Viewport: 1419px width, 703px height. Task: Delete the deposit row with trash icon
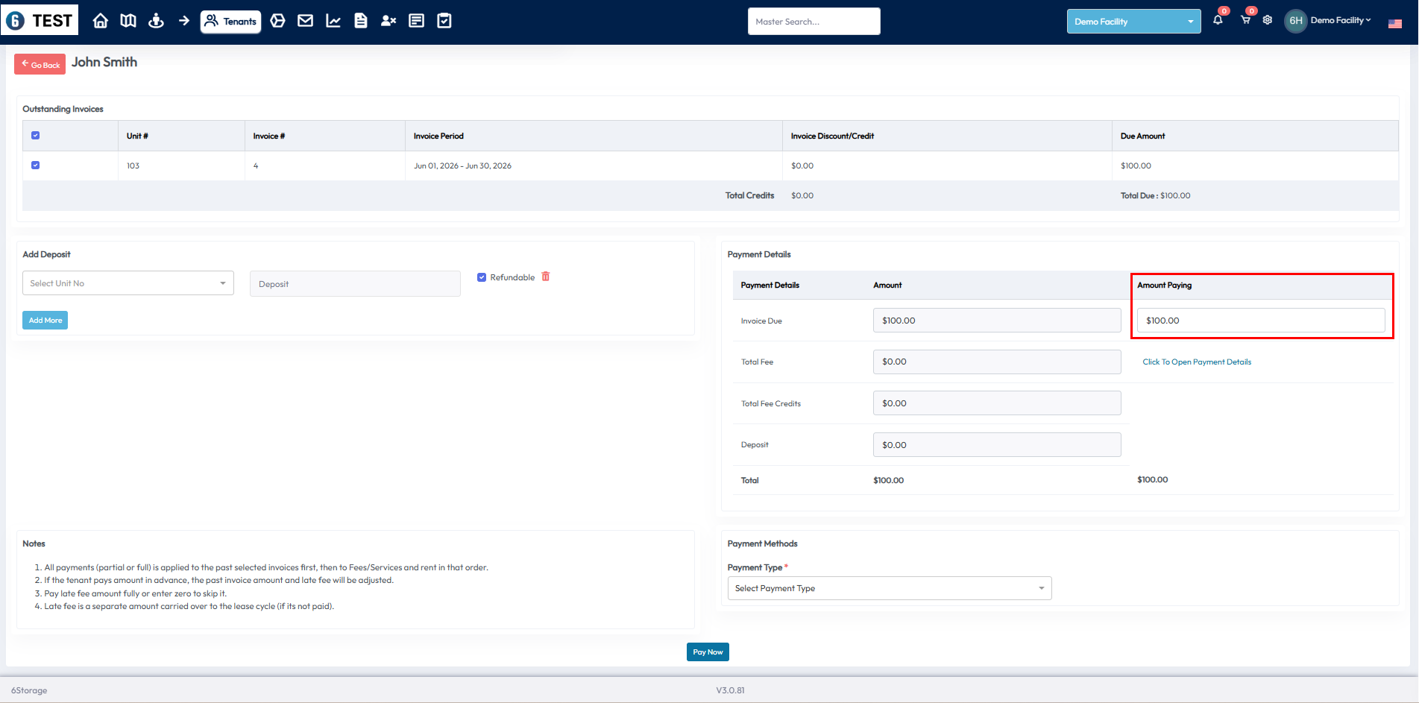pos(546,277)
